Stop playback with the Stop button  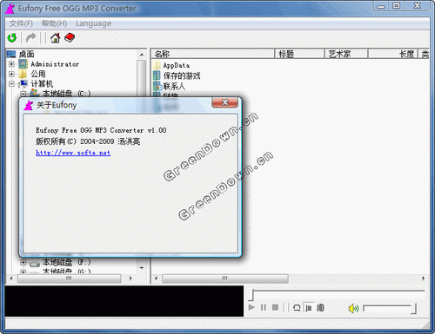click(275, 307)
